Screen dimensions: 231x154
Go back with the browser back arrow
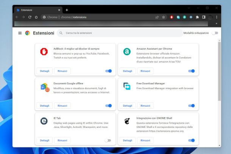point(17,17)
